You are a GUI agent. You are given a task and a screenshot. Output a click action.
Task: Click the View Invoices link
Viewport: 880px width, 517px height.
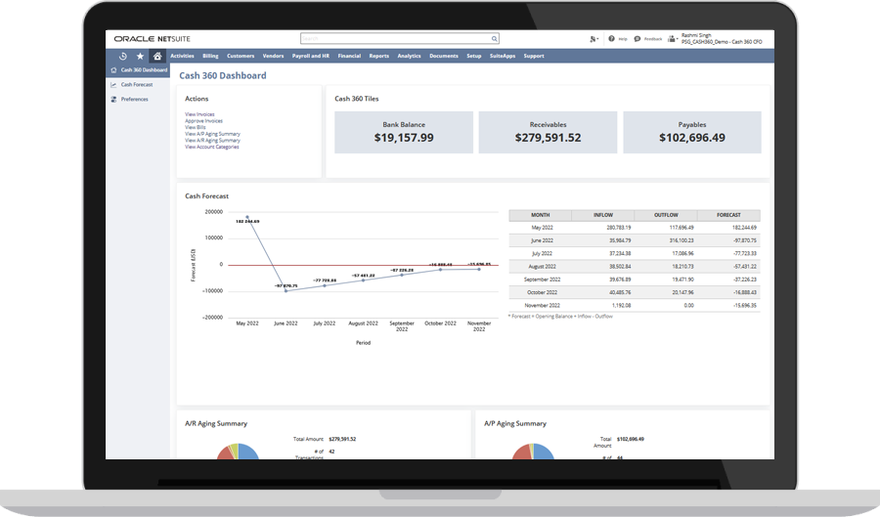pos(199,114)
